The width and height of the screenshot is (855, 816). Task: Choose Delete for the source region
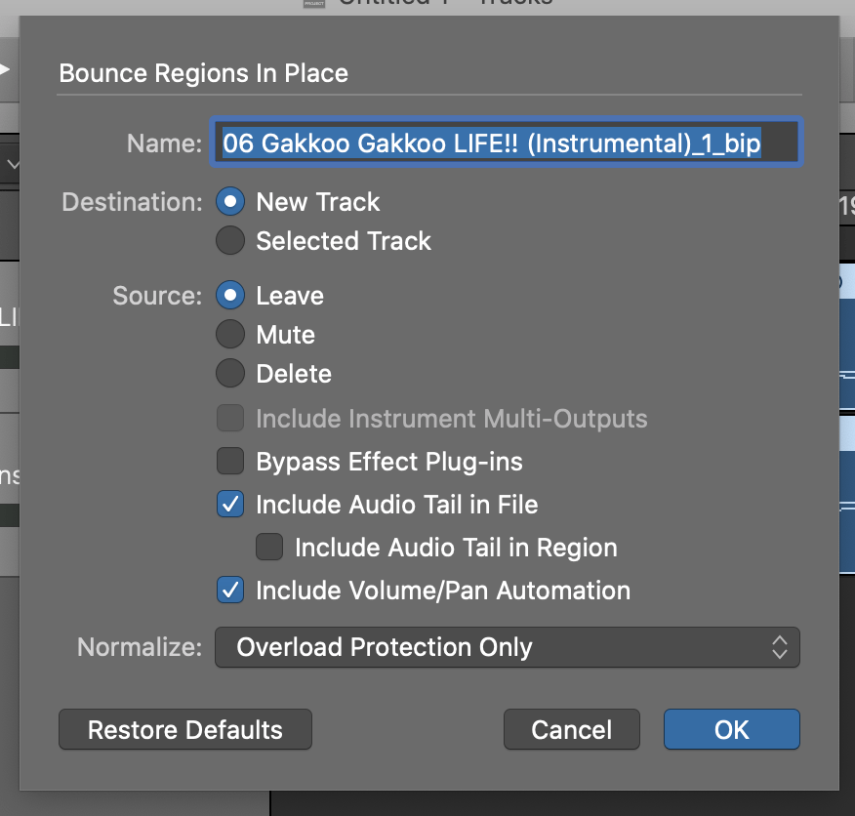point(230,374)
